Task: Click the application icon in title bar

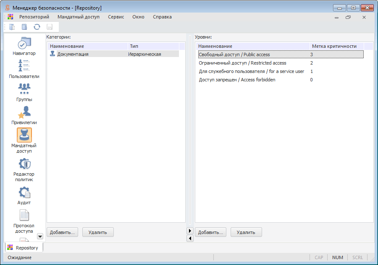Action: (x=8, y=8)
